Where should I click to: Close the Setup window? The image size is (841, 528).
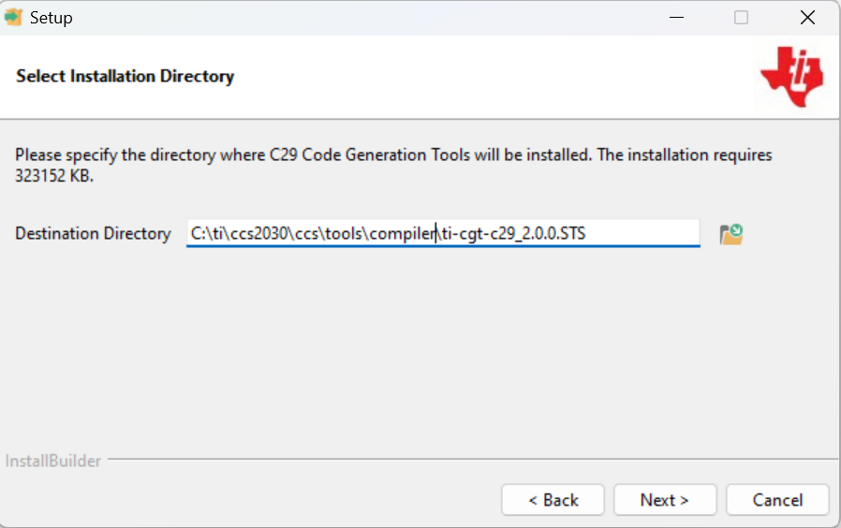pyautogui.click(x=807, y=18)
